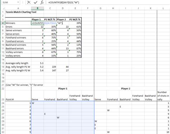Select row 4 header
Screen dimensions: 170x134
pos(3,23)
